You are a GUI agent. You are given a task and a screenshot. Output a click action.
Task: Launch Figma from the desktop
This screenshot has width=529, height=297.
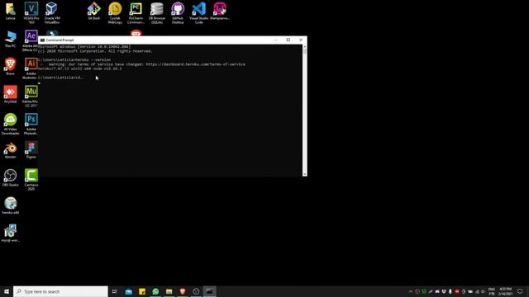[31, 150]
